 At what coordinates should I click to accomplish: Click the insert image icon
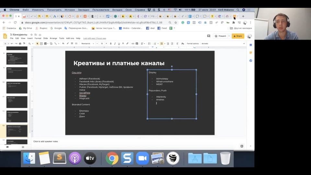coord(45,44)
